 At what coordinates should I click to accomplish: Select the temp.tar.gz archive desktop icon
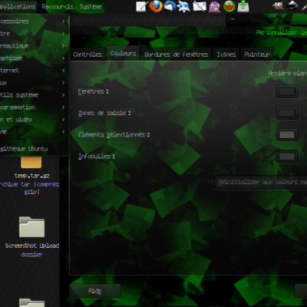(31, 162)
